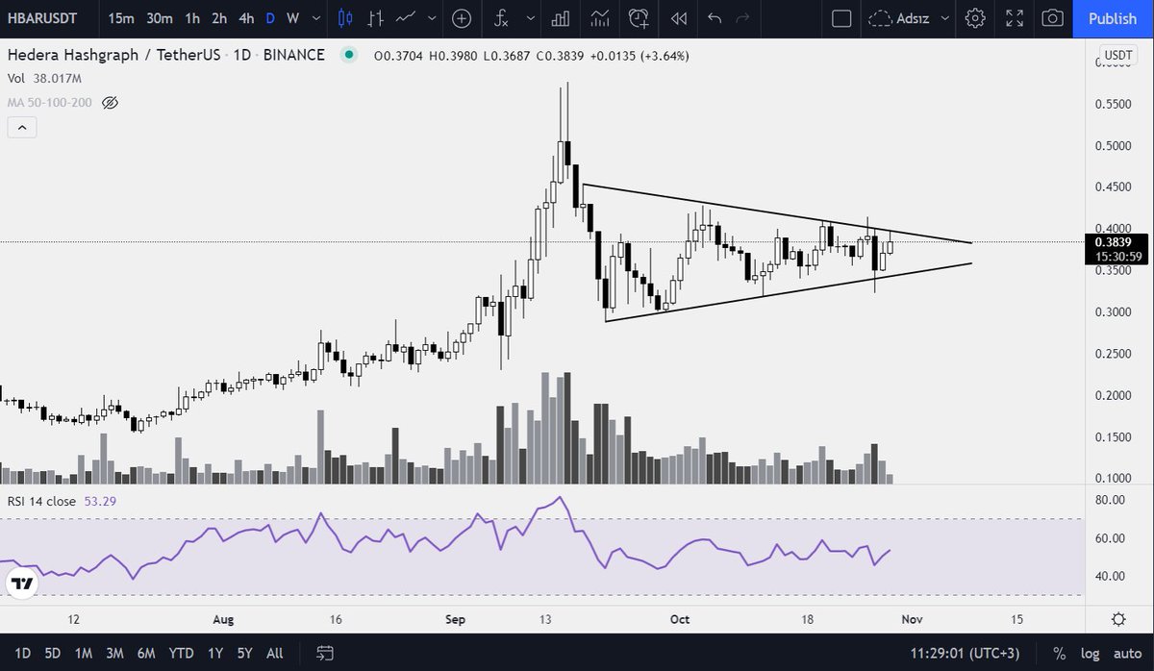Screen dimensions: 1154x671
Task: Open axis settings gear at bottom right
Action: 1118,619
